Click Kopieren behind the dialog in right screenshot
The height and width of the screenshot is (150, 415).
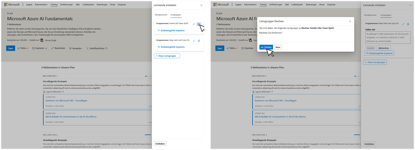coord(247,48)
